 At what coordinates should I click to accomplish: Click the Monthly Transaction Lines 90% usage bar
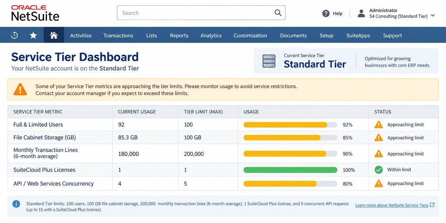pyautogui.click(x=291, y=154)
